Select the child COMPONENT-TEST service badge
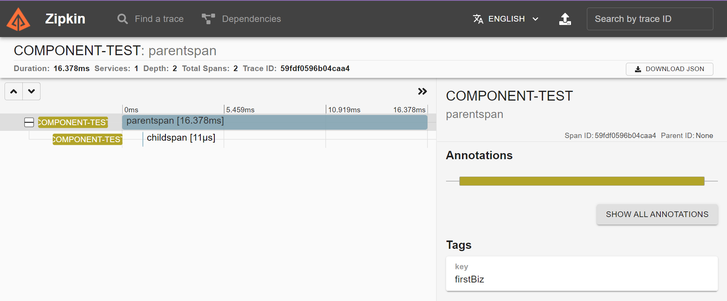The image size is (727, 301). tap(87, 140)
